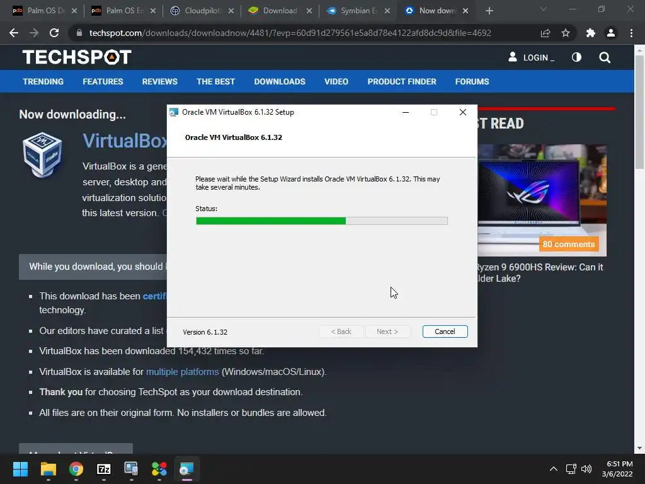
Task: Open the PRODUCT FINDER menu
Action: coord(402,81)
